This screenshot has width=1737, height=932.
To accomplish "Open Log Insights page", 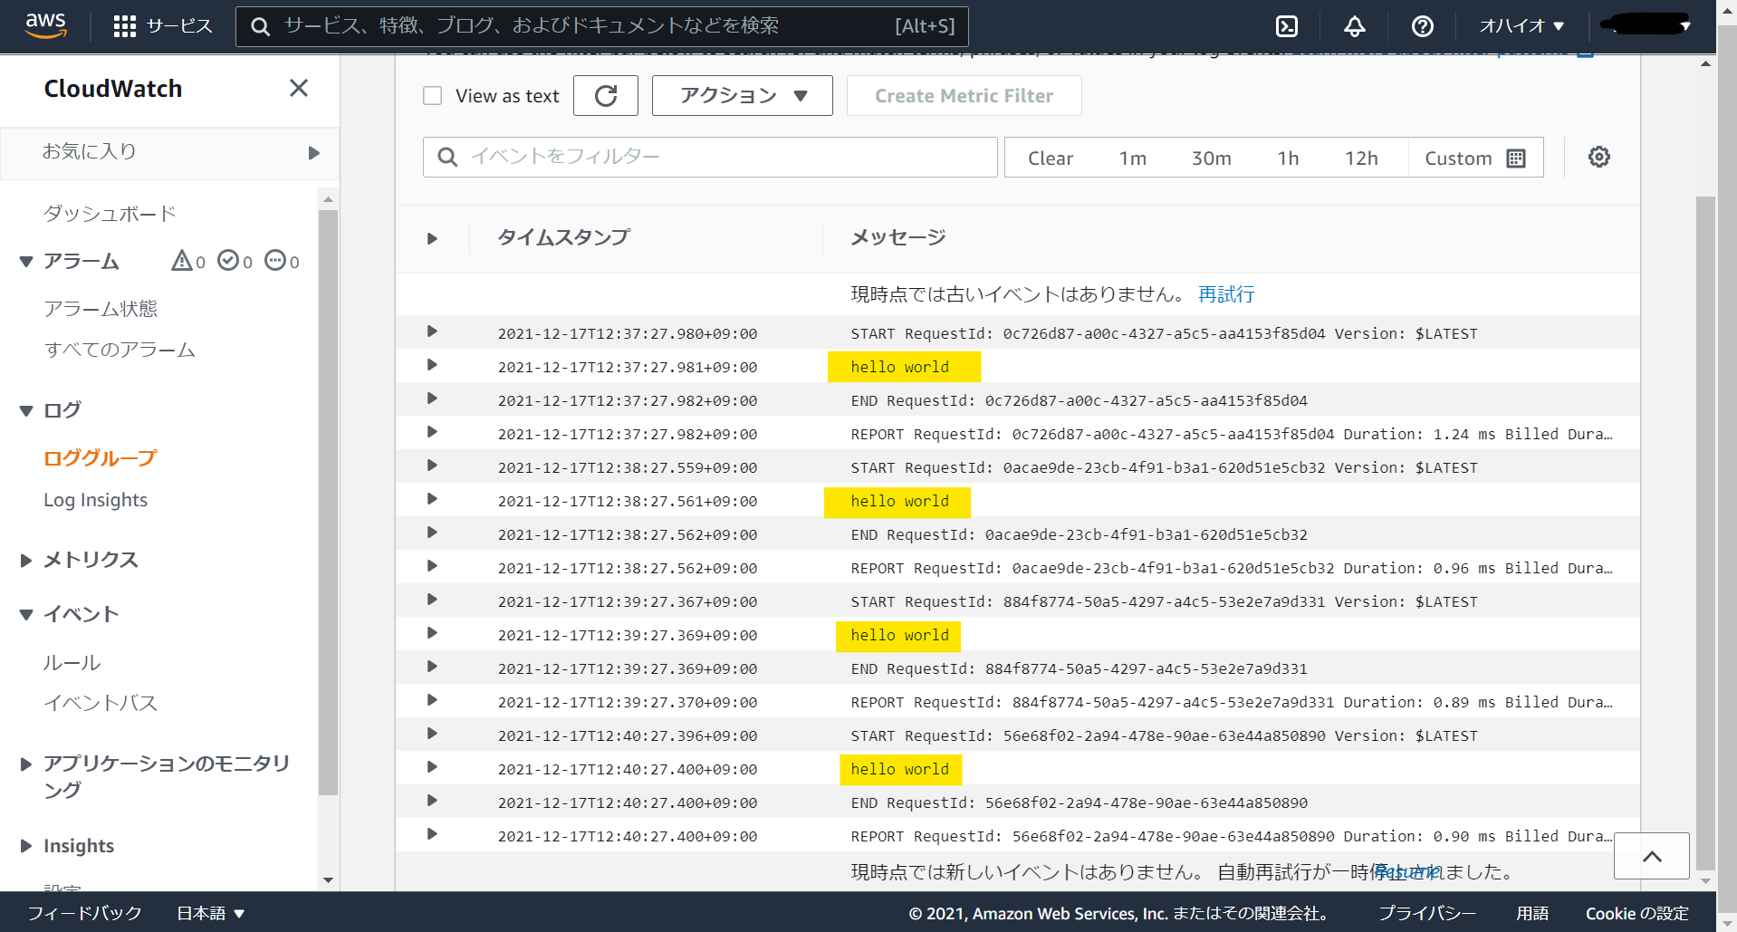I will coord(95,500).
